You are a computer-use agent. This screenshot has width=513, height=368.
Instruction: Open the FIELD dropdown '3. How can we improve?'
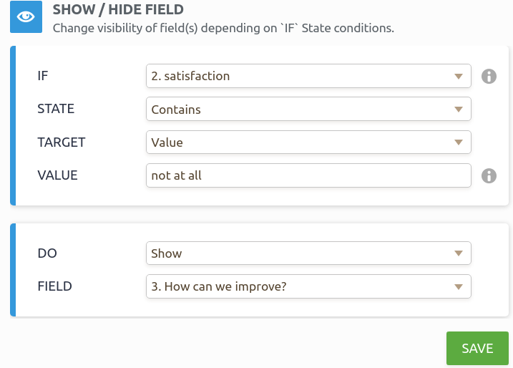(308, 286)
